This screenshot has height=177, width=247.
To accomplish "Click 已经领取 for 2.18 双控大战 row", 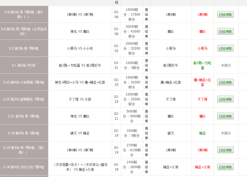I will coord(225,167).
